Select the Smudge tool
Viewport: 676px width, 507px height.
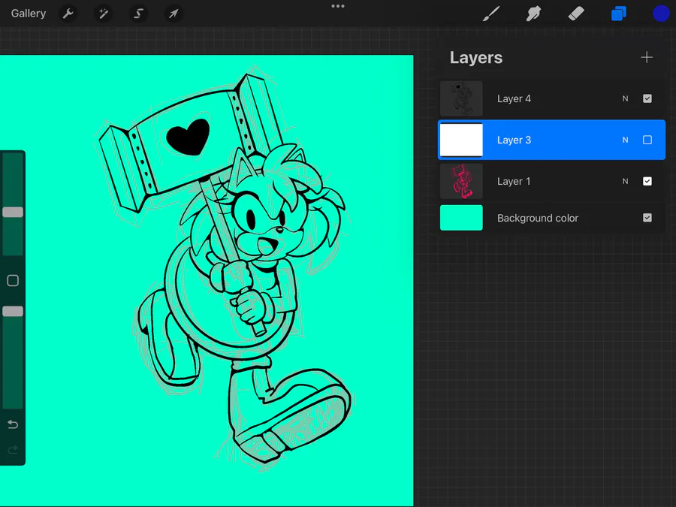pyautogui.click(x=534, y=14)
